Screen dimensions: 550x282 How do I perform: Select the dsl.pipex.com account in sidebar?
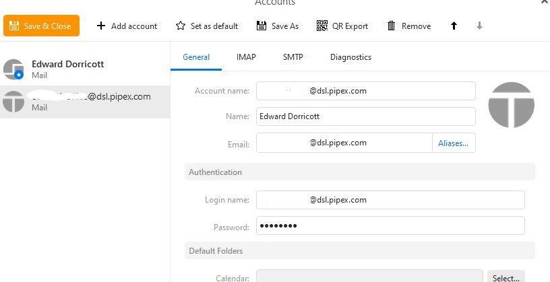pos(85,102)
